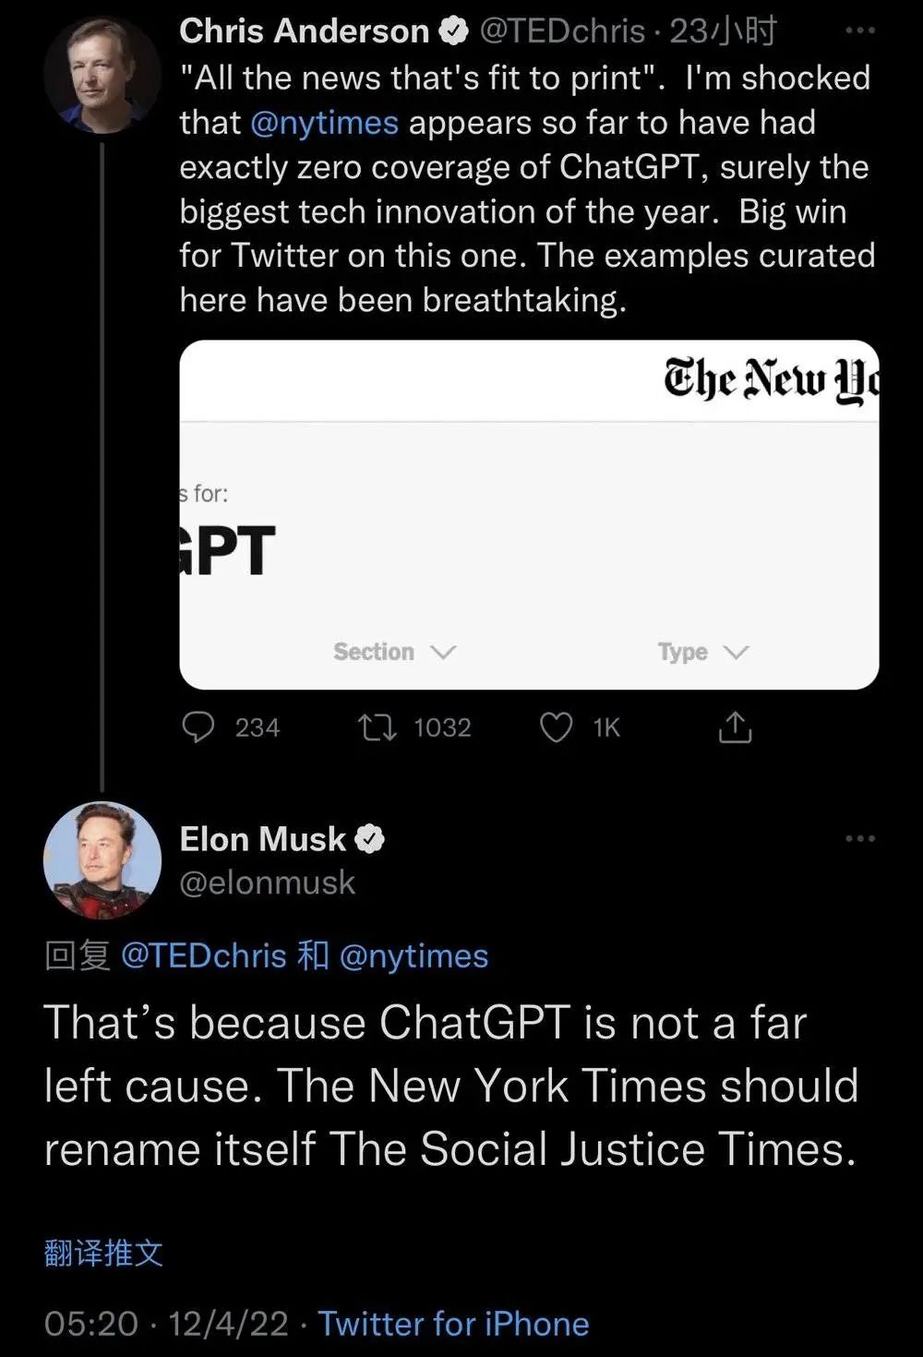Viewport: 923px width, 1357px height.
Task: Open Chris Anderson's profile picture
Action: [x=102, y=75]
